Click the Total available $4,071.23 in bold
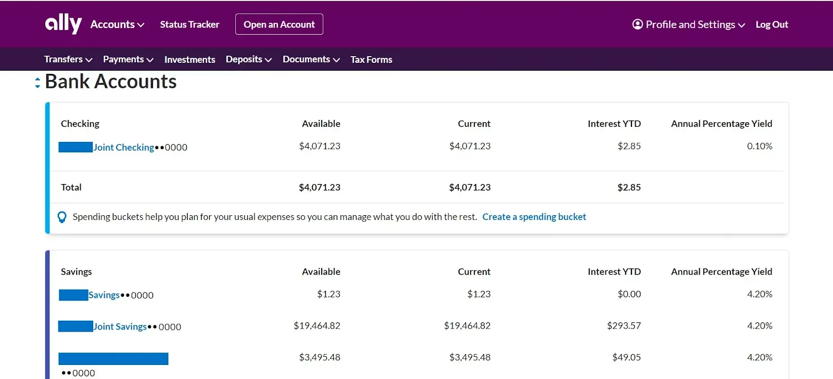Viewport: 833px width, 379px height. pos(320,187)
